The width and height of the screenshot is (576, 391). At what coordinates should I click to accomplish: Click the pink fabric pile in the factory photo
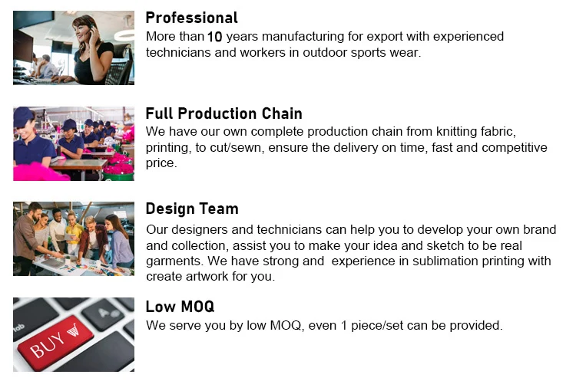pos(36,170)
